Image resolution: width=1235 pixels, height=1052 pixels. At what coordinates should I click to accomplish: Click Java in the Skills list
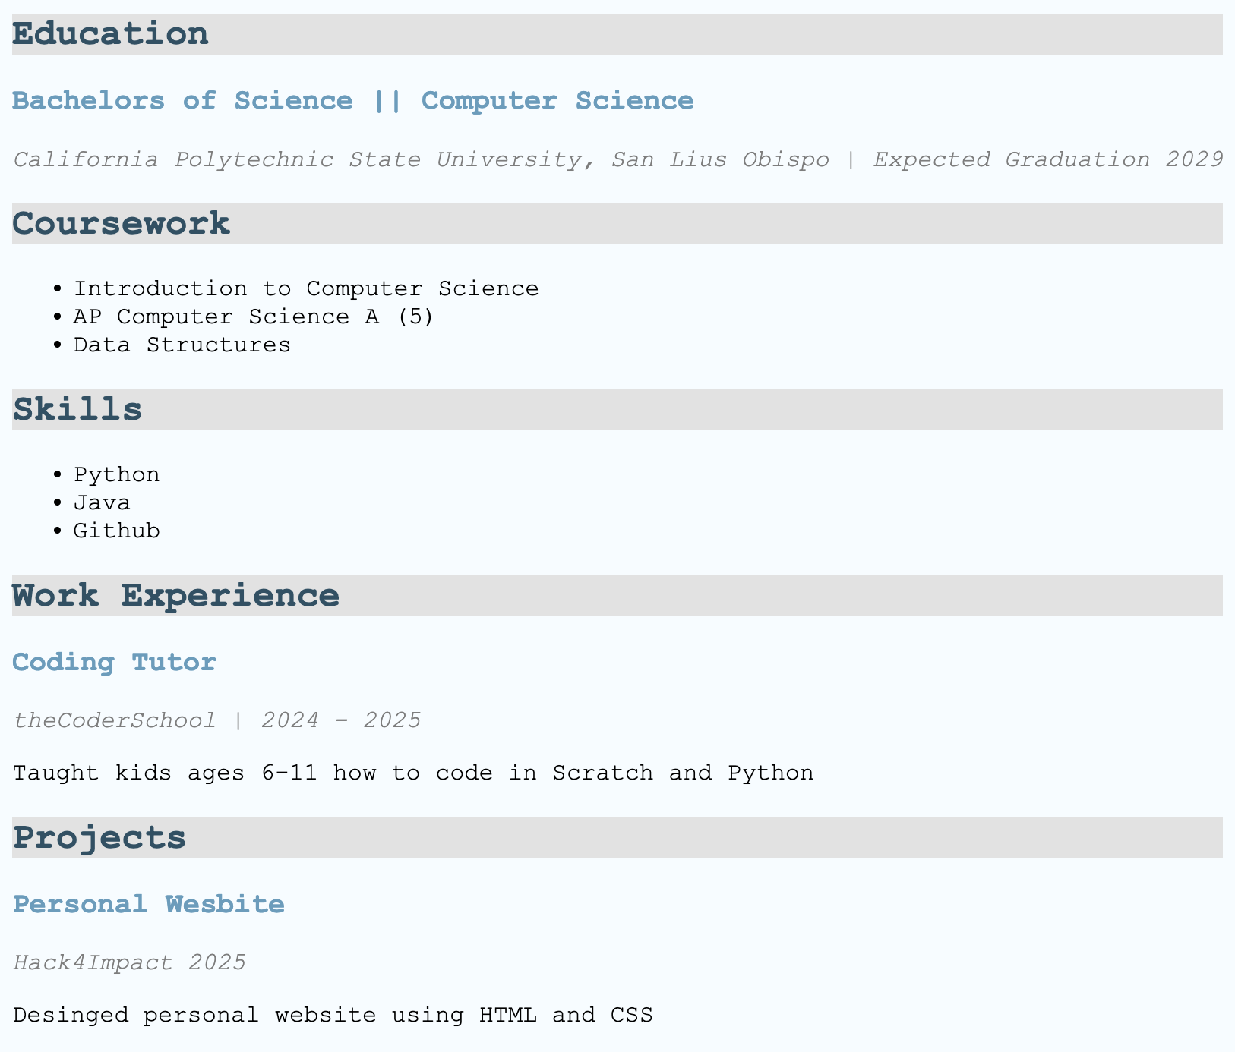point(102,503)
